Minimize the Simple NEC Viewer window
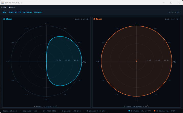 click(164, 3)
